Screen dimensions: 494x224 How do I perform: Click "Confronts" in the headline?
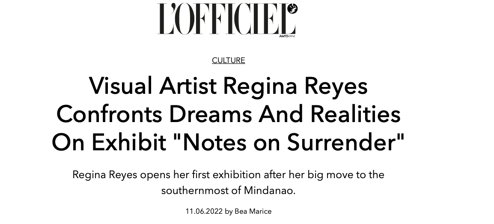pyautogui.click(x=109, y=114)
